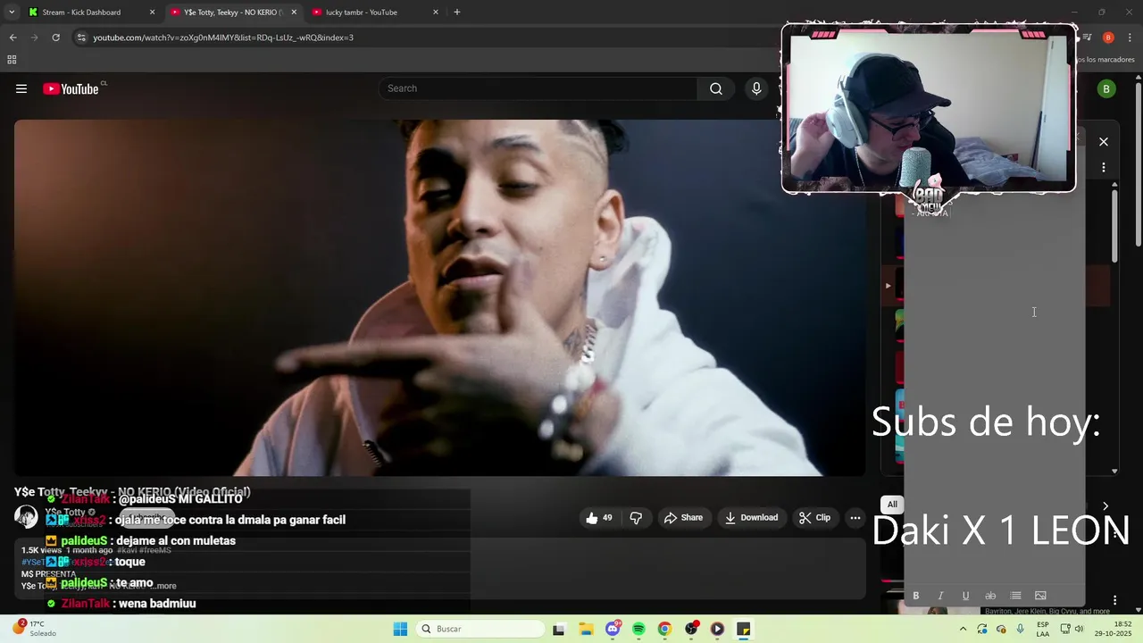Screen dimensions: 1143x643
Task: Open Google Chrome from taskbar
Action: point(664,629)
